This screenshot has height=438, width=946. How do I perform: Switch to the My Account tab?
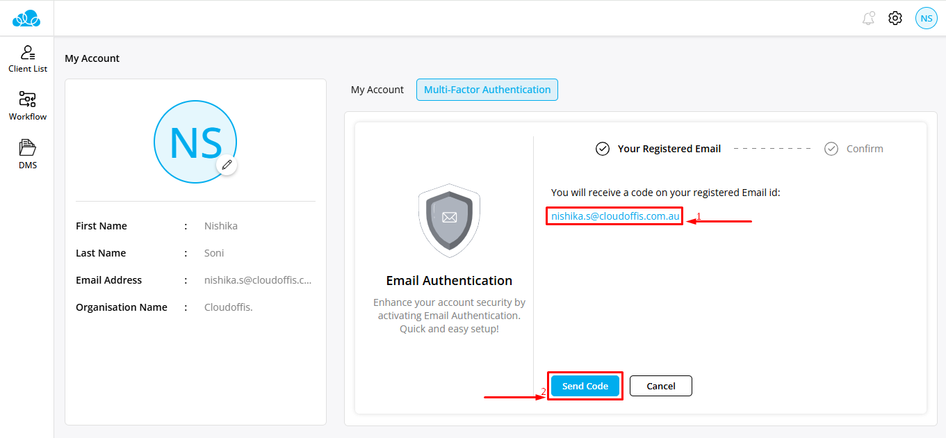pos(377,90)
